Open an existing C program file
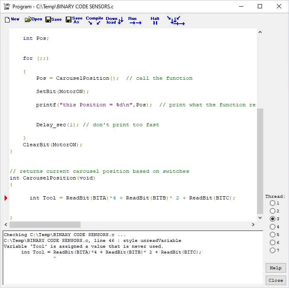Viewport: 289px width, 288px height. coord(33,20)
